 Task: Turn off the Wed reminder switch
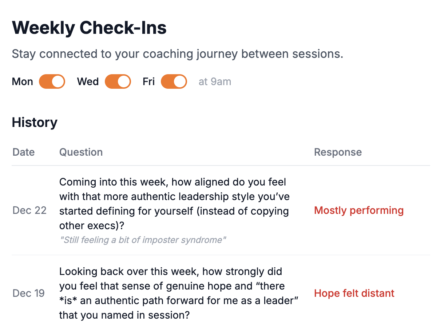click(x=118, y=81)
